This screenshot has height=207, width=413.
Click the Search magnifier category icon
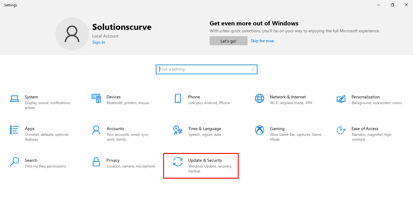(15, 162)
